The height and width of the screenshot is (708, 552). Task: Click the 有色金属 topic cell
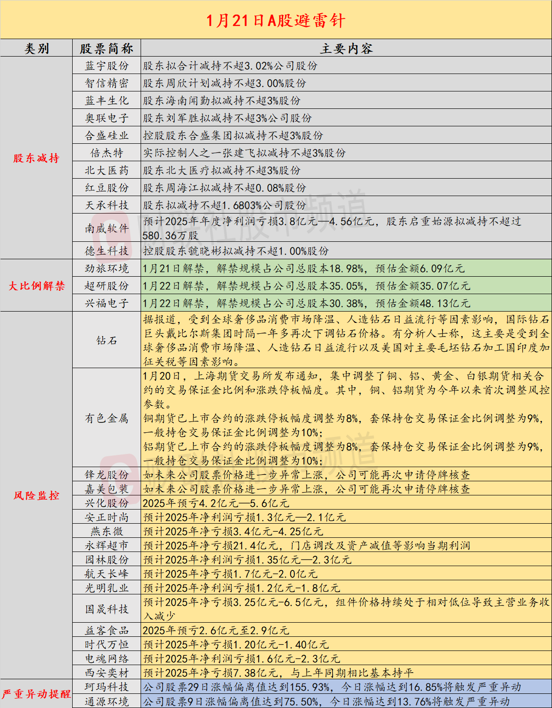pos(107,418)
